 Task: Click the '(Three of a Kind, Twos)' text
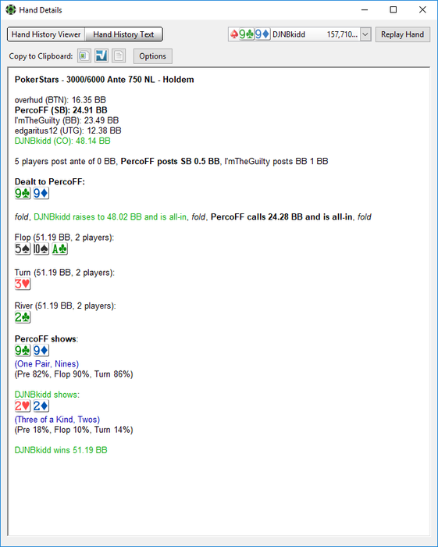click(x=57, y=420)
